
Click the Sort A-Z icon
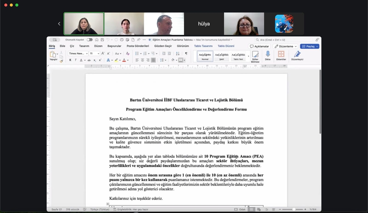[x=178, y=54]
